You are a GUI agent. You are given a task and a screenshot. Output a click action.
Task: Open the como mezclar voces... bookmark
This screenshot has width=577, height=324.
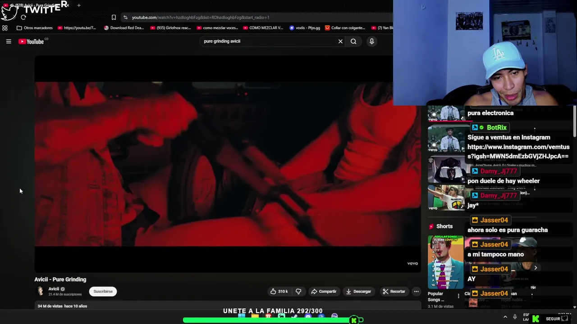point(217,28)
